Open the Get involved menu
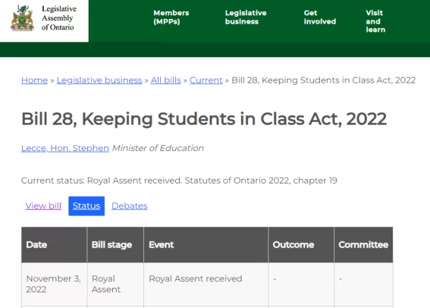The image size is (430, 308). 320,17
